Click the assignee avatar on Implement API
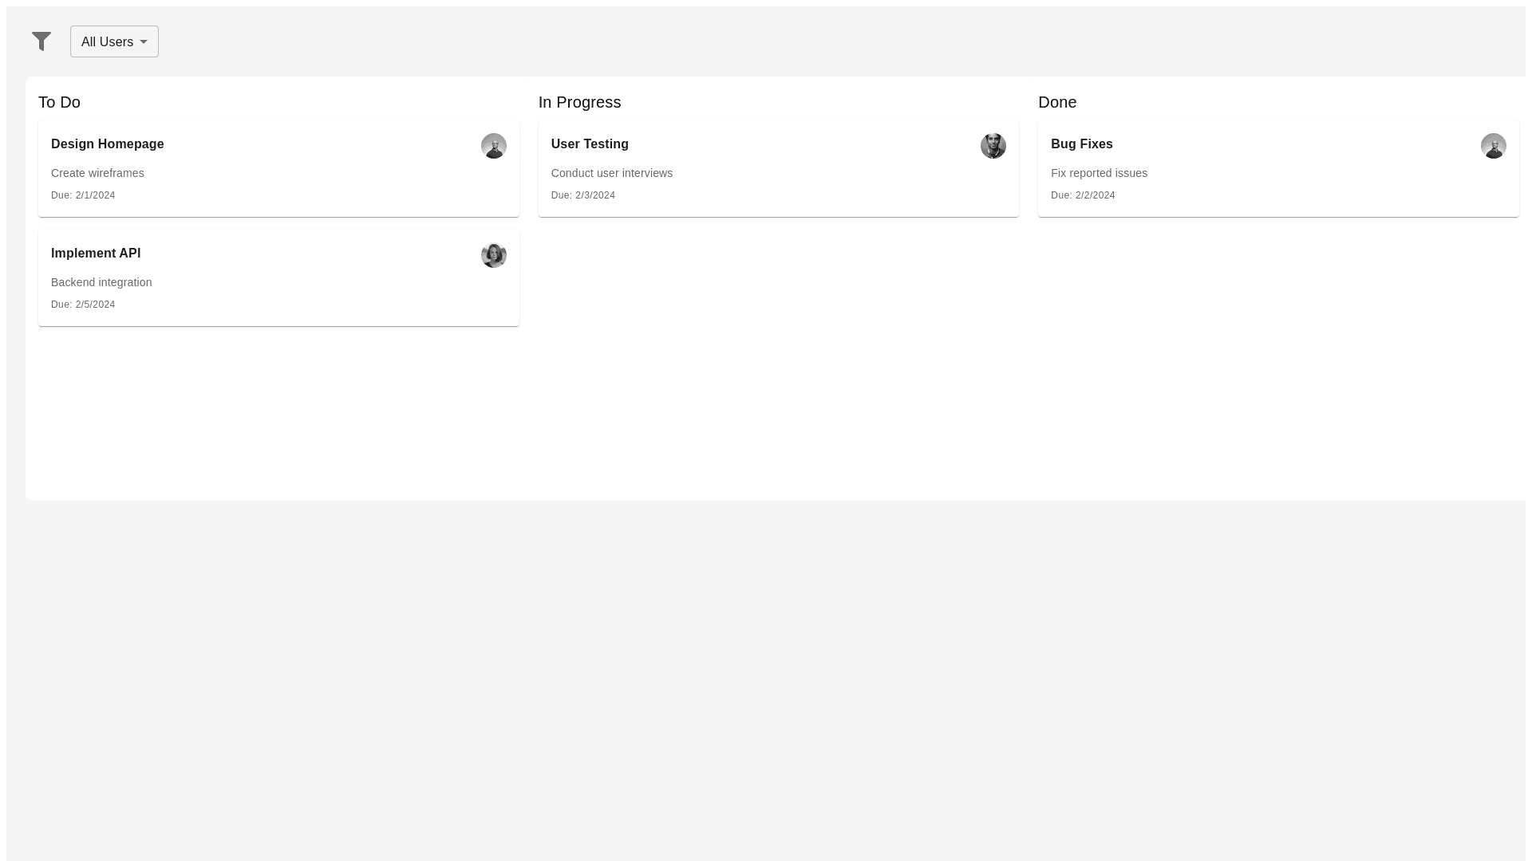The height and width of the screenshot is (861, 1532). (493, 255)
